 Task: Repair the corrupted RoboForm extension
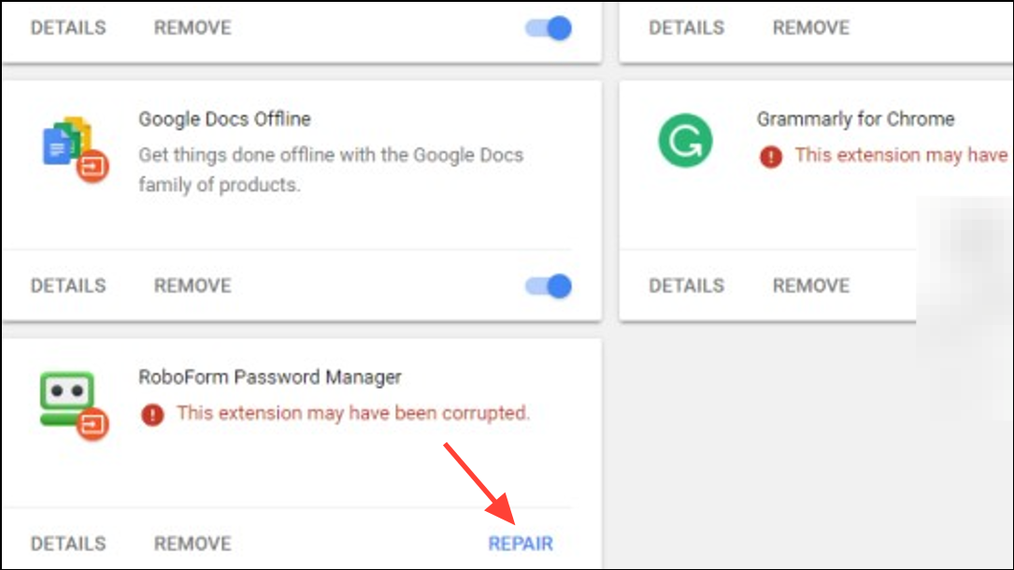click(521, 544)
